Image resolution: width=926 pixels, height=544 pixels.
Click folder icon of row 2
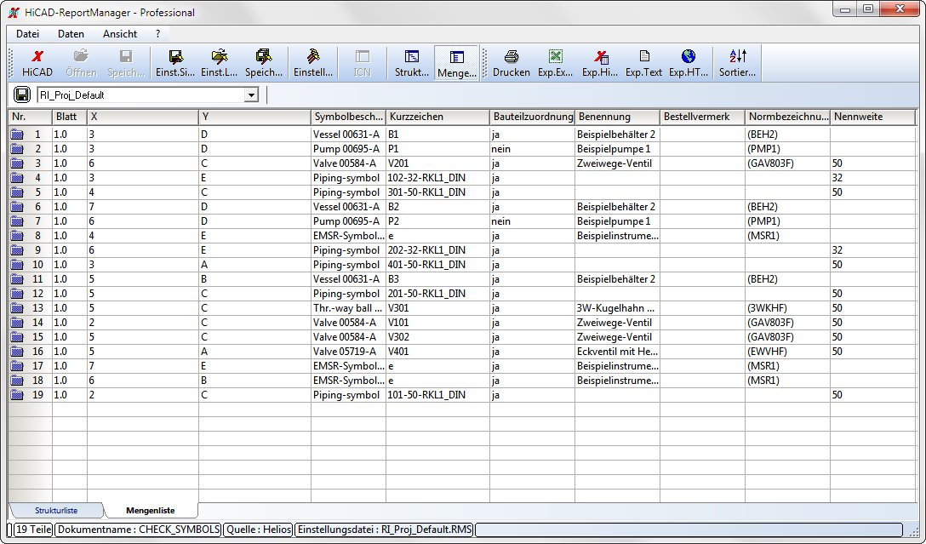click(x=17, y=149)
